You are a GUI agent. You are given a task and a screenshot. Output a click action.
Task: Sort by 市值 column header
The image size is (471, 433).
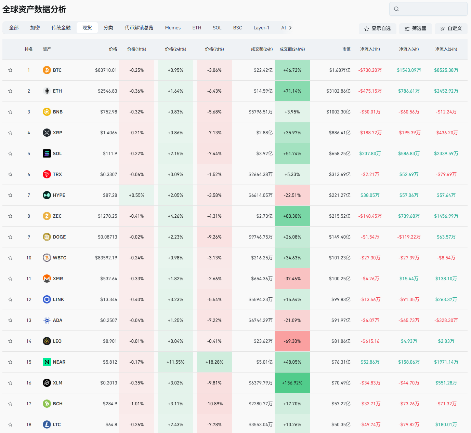pos(346,49)
